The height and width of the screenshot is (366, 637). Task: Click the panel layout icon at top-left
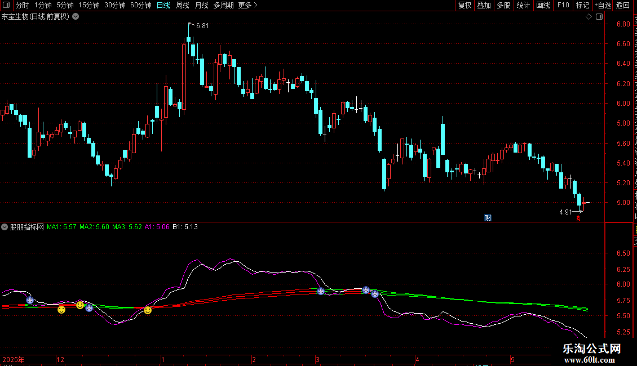(6, 5)
